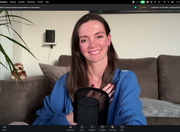Expand the caret beside Chat
Image resolution: width=180 pixels, height=132 pixels.
[x=86, y=127]
